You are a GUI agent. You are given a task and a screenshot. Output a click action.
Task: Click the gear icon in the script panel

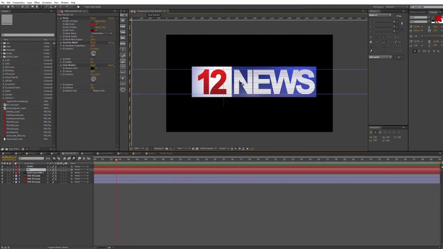(123, 90)
